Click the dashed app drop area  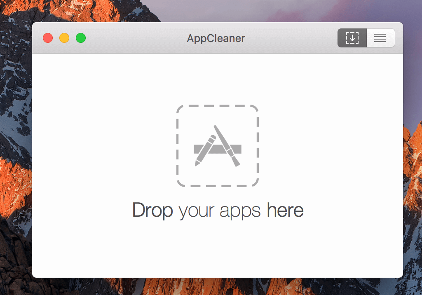coord(218,145)
